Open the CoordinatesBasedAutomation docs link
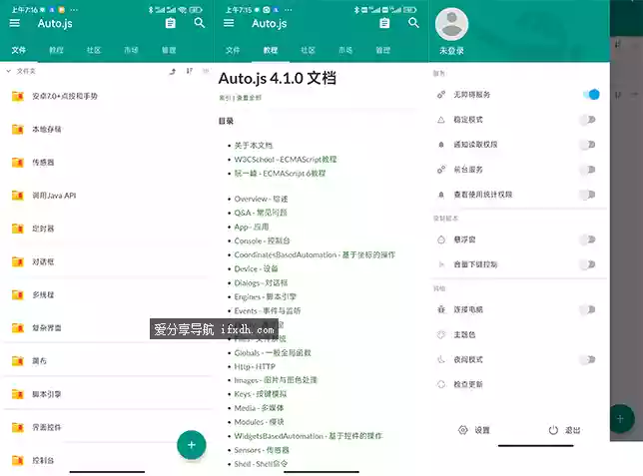This screenshot has height=476, width=643. point(315,254)
